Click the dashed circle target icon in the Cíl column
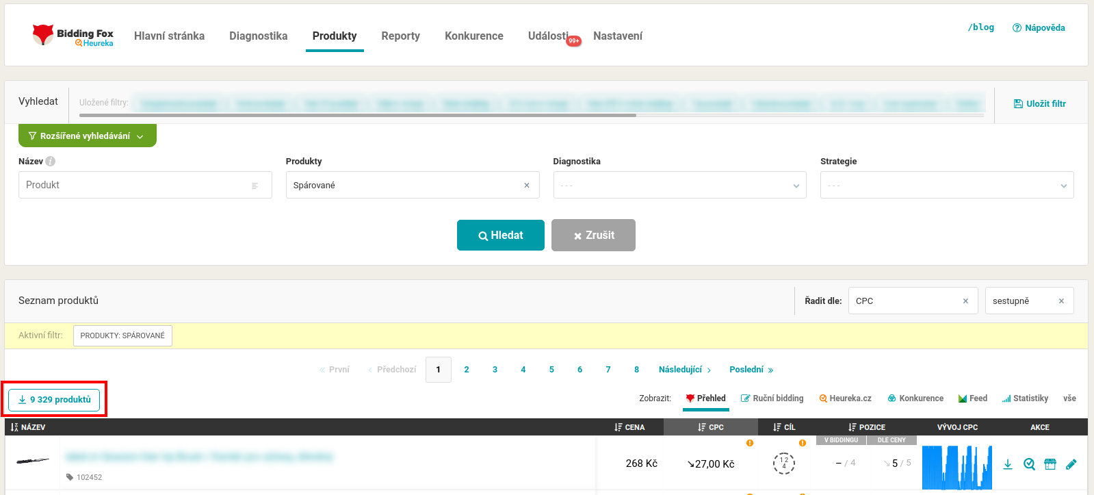This screenshot has height=495, width=1094. pos(784,464)
